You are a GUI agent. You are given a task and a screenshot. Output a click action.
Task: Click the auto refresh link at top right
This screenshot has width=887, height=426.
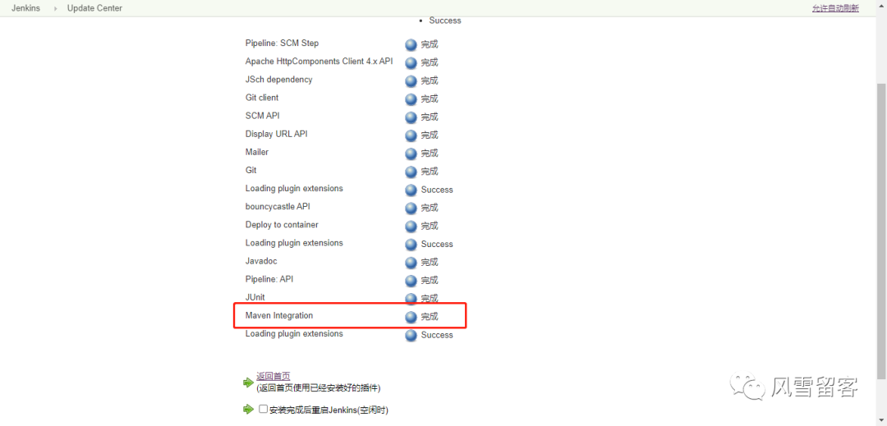click(x=835, y=8)
